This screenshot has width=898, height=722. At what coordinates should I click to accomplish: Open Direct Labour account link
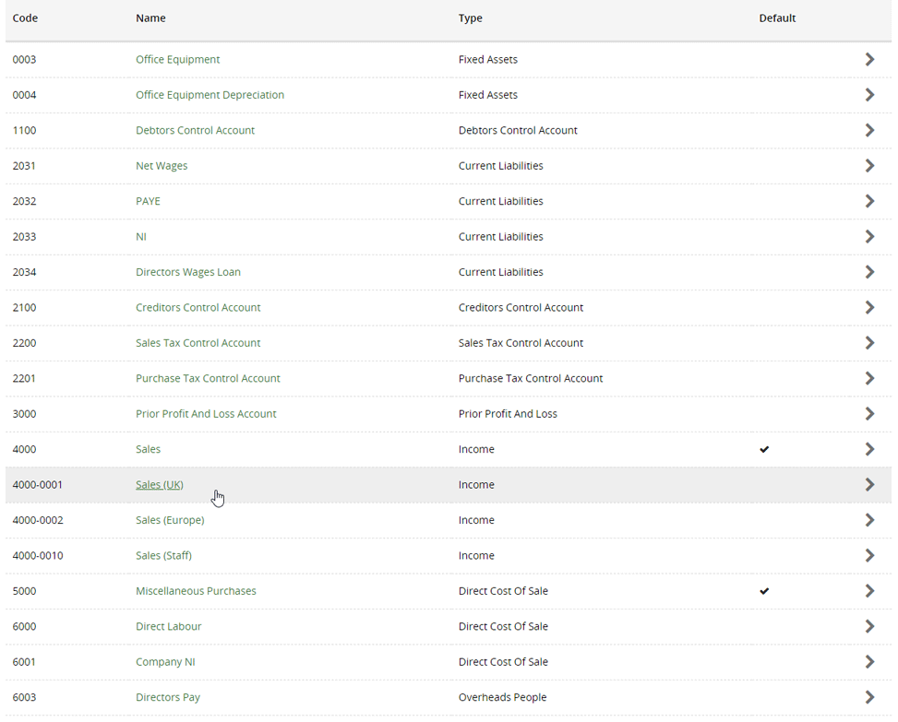click(168, 626)
